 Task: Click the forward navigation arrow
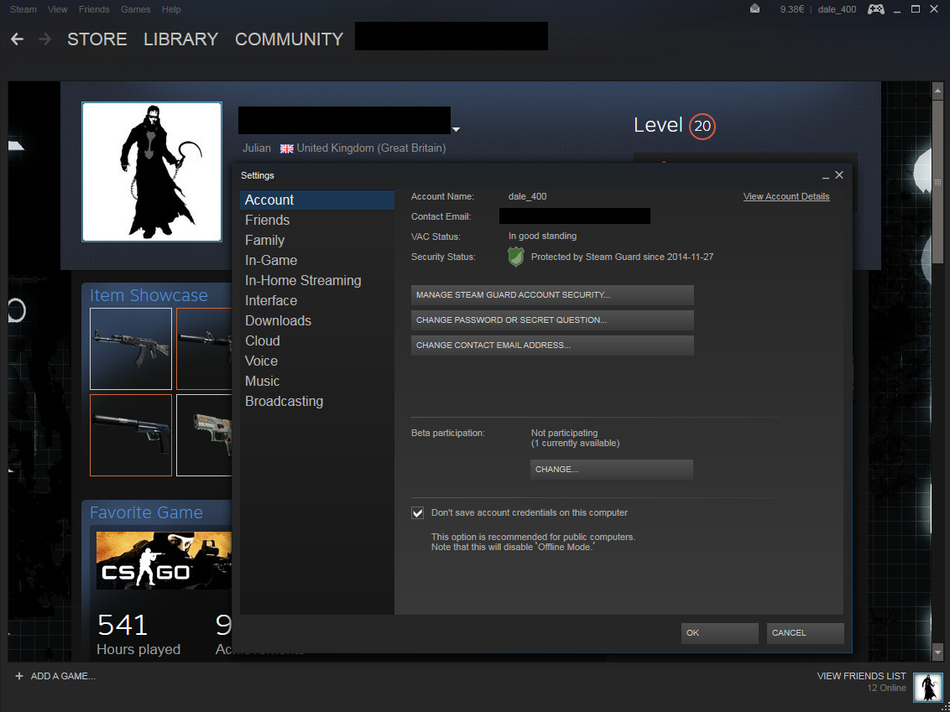[x=44, y=39]
